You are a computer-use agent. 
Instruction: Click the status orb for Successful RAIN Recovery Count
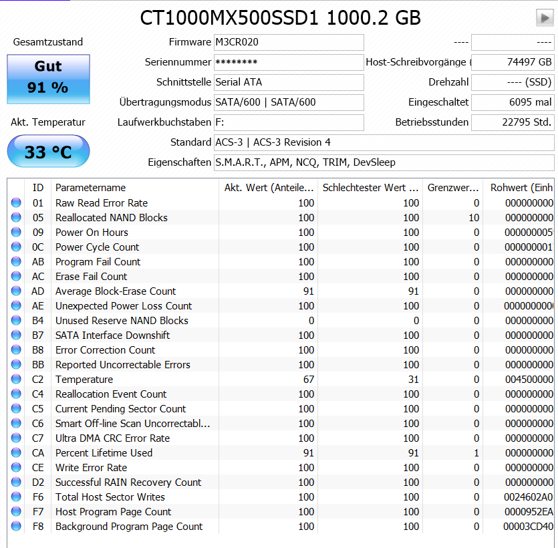[16, 482]
